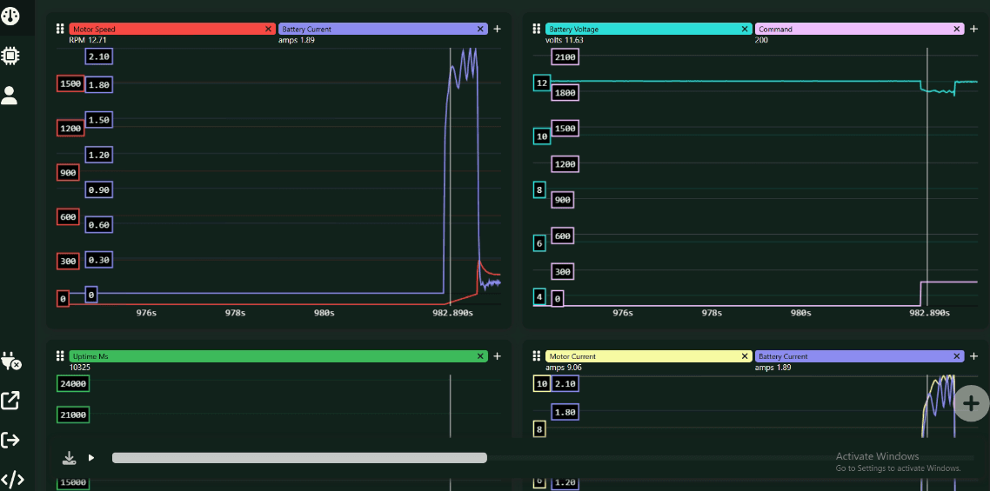The height and width of the screenshot is (491, 990).
Task: Click the timeline scrubber bar at bottom
Action: click(299, 458)
